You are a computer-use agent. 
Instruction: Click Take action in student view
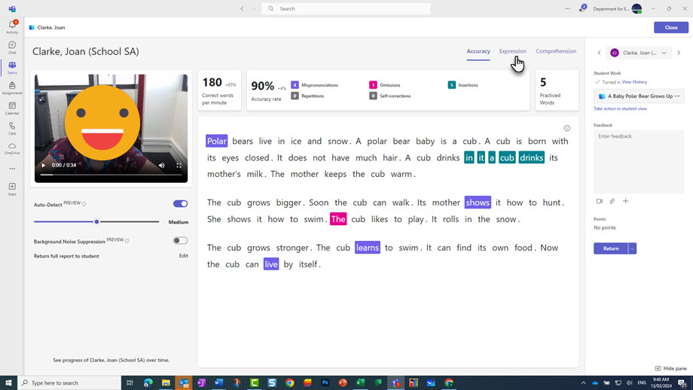(620, 108)
